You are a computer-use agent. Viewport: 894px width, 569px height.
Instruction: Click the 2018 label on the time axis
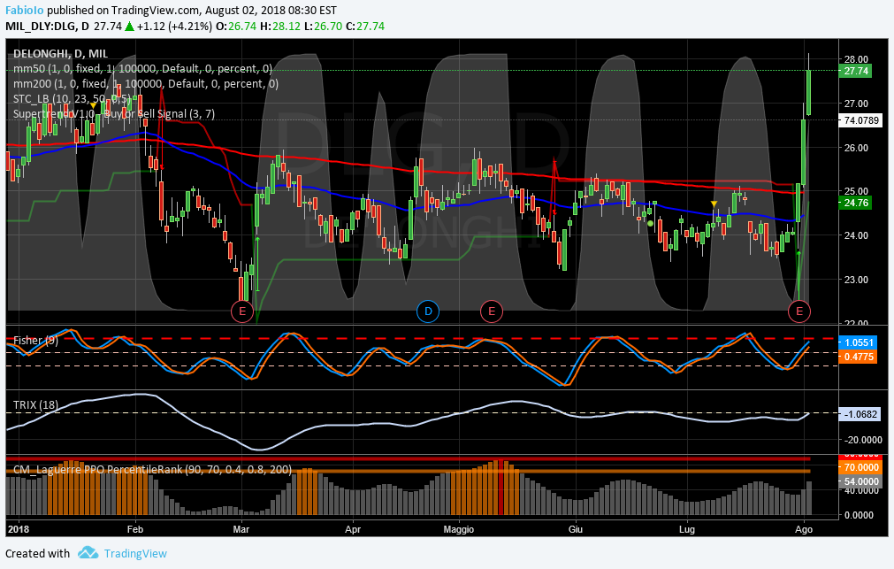[x=19, y=529]
